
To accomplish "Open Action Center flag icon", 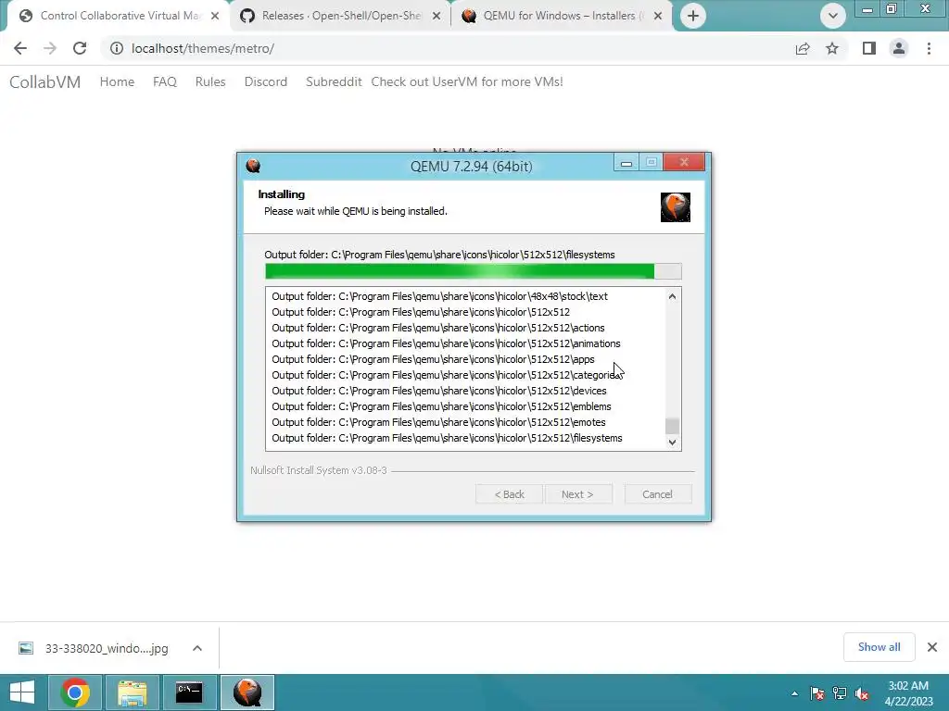I will (x=817, y=693).
